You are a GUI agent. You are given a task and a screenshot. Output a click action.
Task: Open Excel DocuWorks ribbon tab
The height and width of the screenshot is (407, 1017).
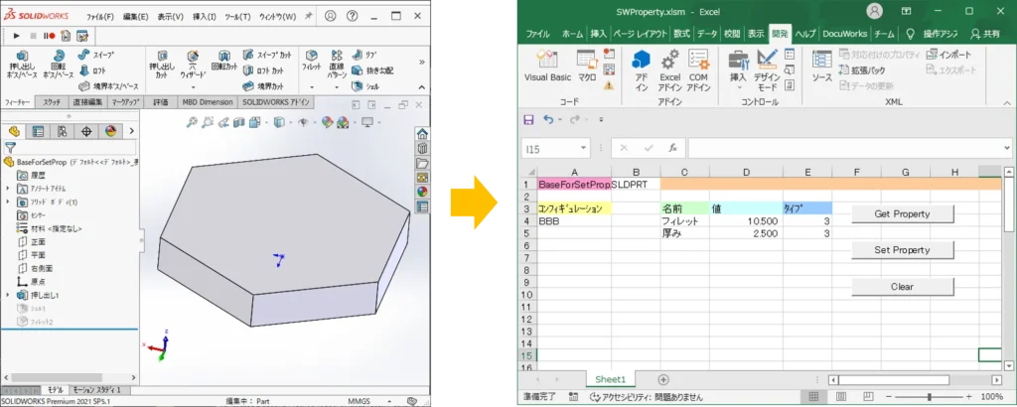click(844, 34)
